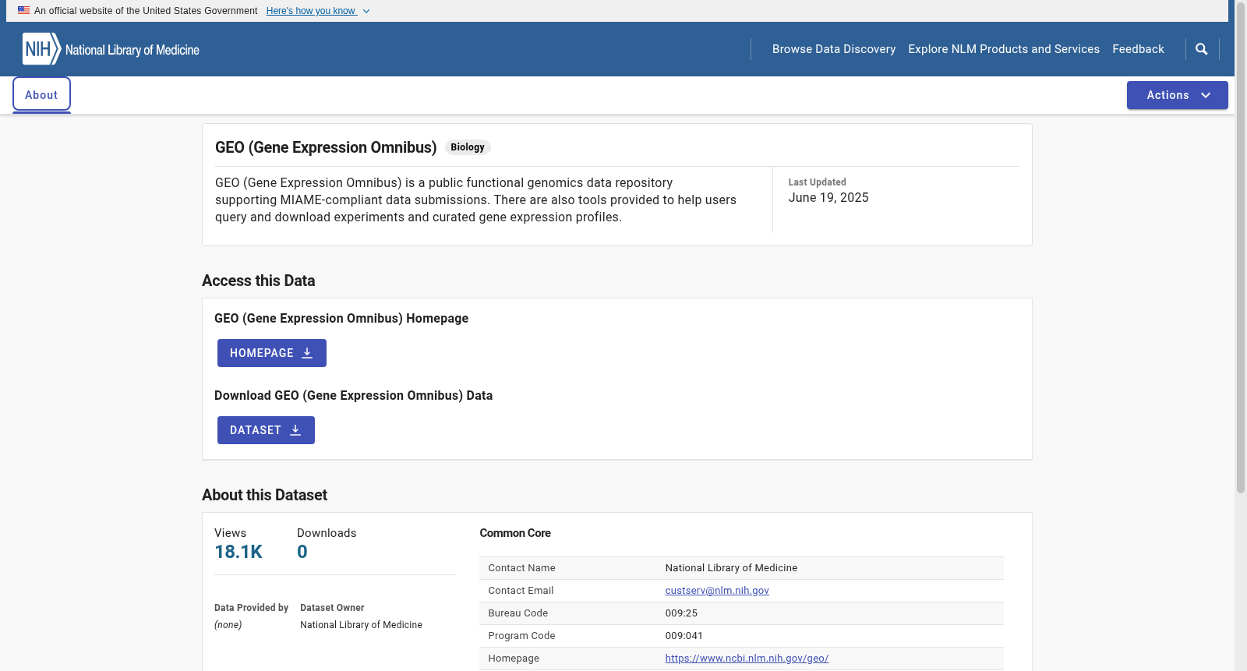
Task: Click the GEO (Gene Expression Omnibus) title heading
Action: (326, 147)
